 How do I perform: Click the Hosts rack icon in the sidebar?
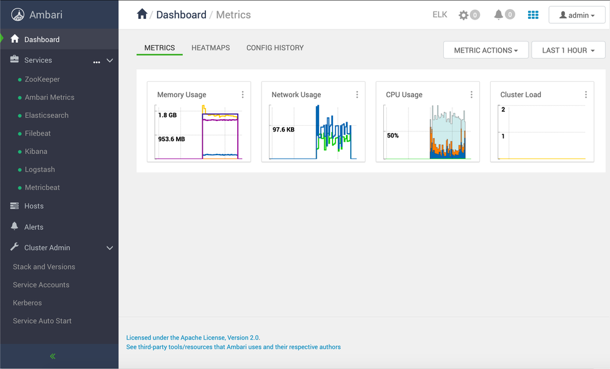click(15, 206)
